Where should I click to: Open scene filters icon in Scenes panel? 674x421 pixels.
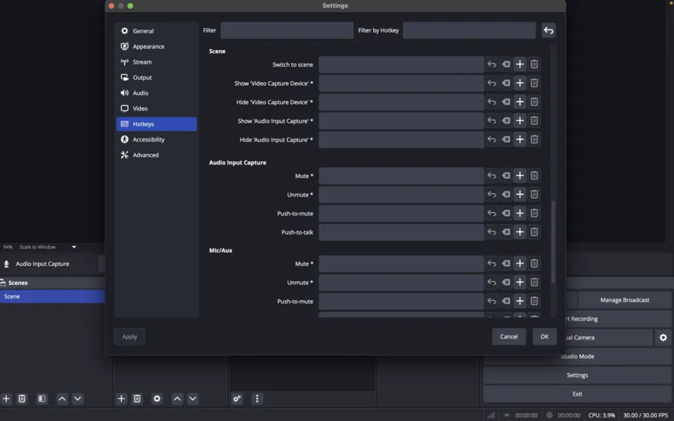41,399
